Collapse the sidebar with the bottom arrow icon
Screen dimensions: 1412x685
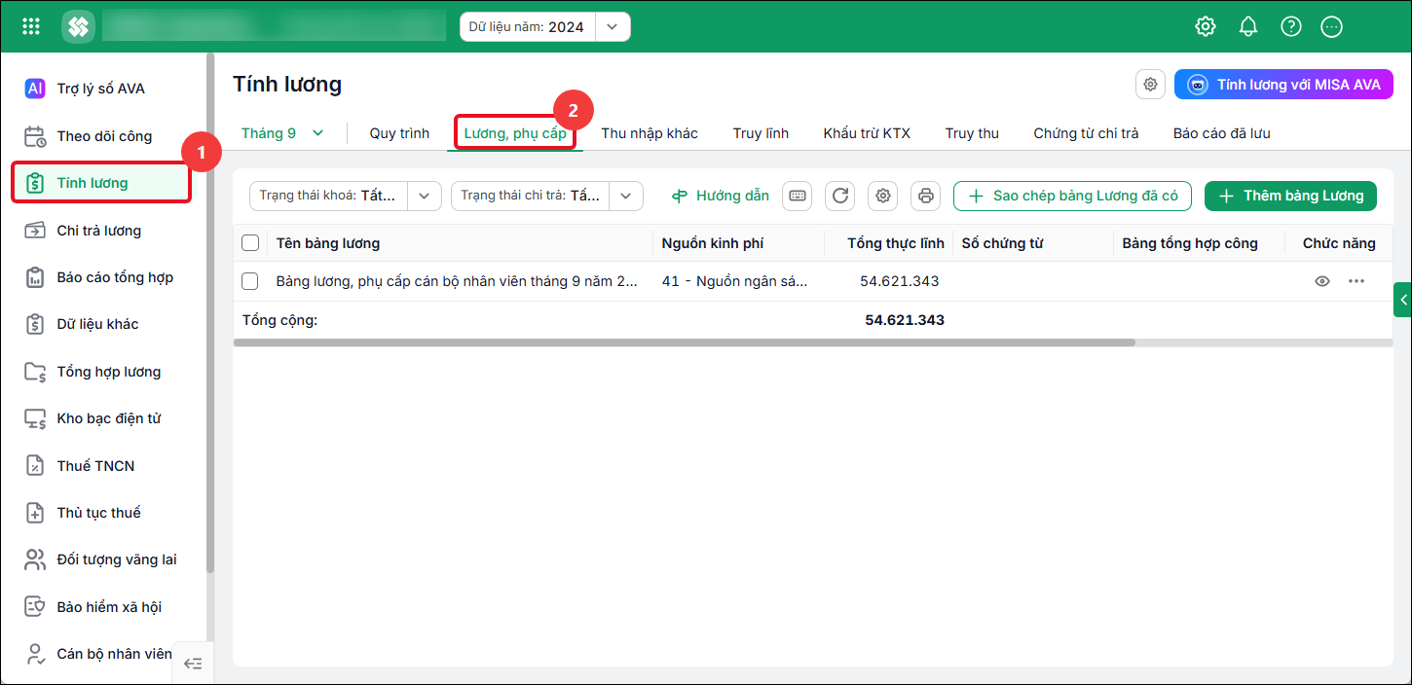point(193,664)
